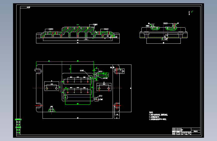This screenshot has width=217, height=141.
Task: Select the technical requirements notes text block
Action: click(x=158, y=116)
